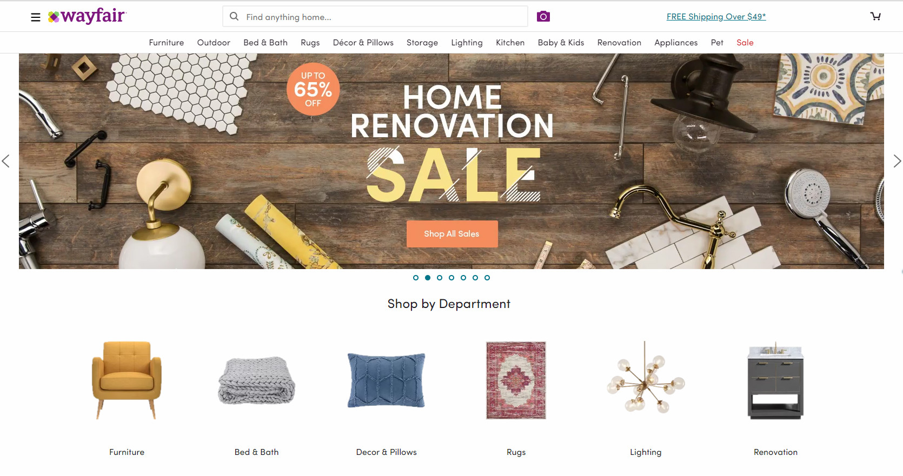Click the Shop All Sales button

click(452, 234)
